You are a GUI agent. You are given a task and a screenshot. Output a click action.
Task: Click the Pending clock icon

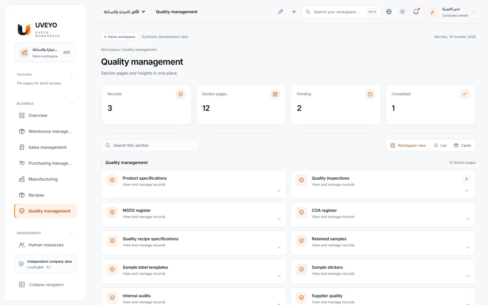(370, 94)
